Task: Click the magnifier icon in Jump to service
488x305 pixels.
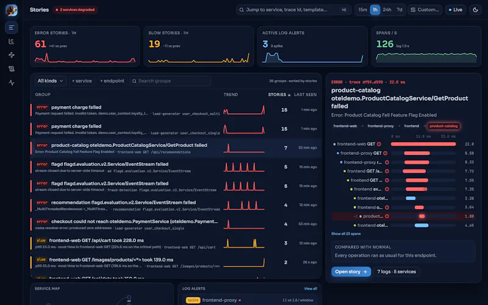Action: point(242,10)
